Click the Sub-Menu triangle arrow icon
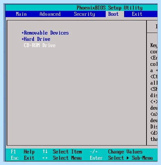Screen dimensions: 161x165 click(x=128, y=158)
